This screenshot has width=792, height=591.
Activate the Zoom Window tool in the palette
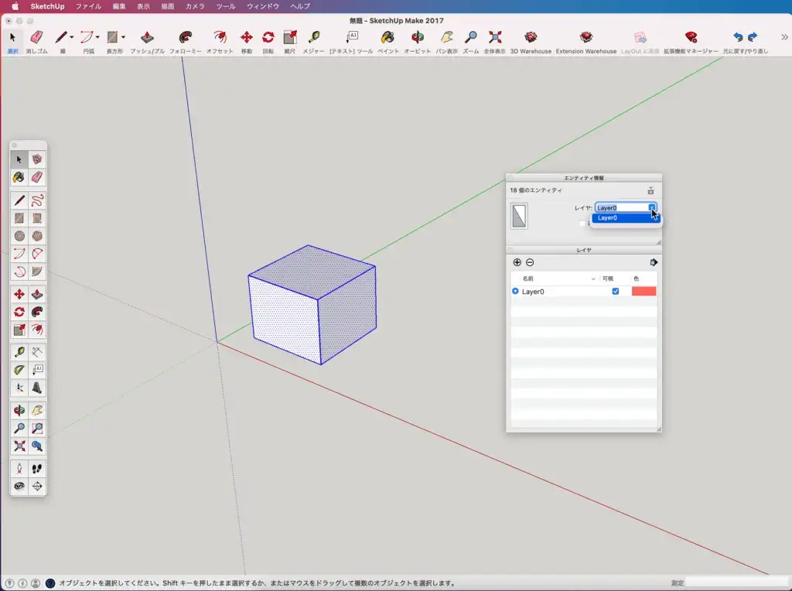(x=37, y=429)
